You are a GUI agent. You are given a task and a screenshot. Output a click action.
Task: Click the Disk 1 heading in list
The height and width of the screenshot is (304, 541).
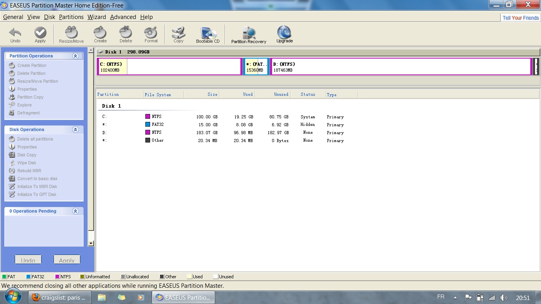[111, 106]
